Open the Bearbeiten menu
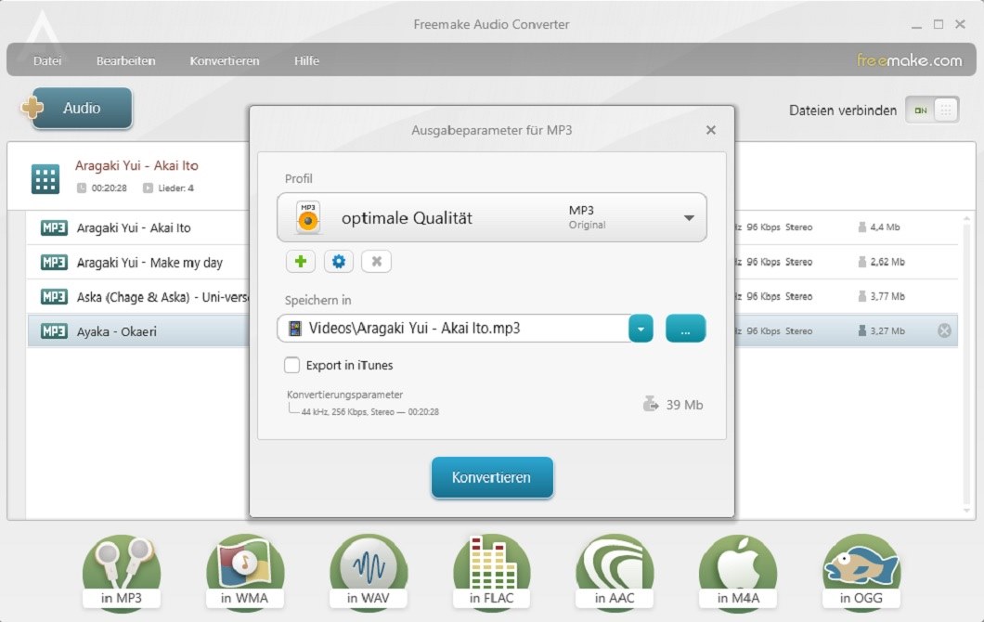Screen dimensions: 984x622 tap(125, 61)
